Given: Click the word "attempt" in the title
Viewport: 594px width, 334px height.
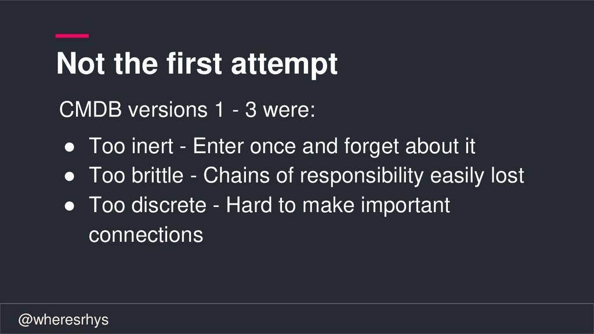Looking at the screenshot, I should [284, 64].
